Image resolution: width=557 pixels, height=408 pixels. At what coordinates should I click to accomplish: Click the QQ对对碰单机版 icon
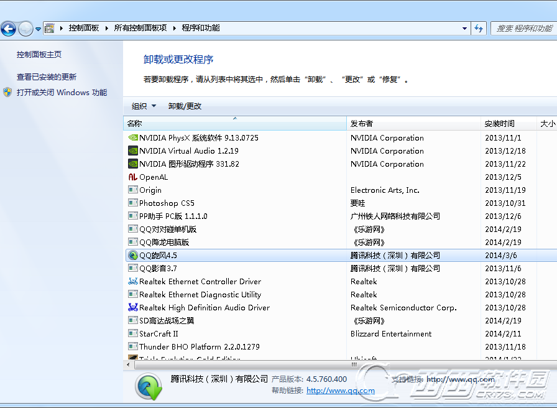point(133,229)
